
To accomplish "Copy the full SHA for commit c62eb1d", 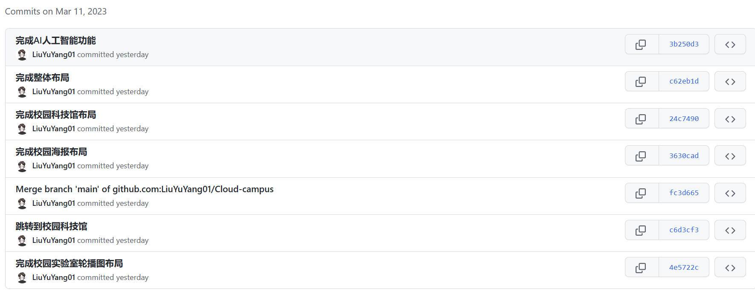I will (642, 81).
